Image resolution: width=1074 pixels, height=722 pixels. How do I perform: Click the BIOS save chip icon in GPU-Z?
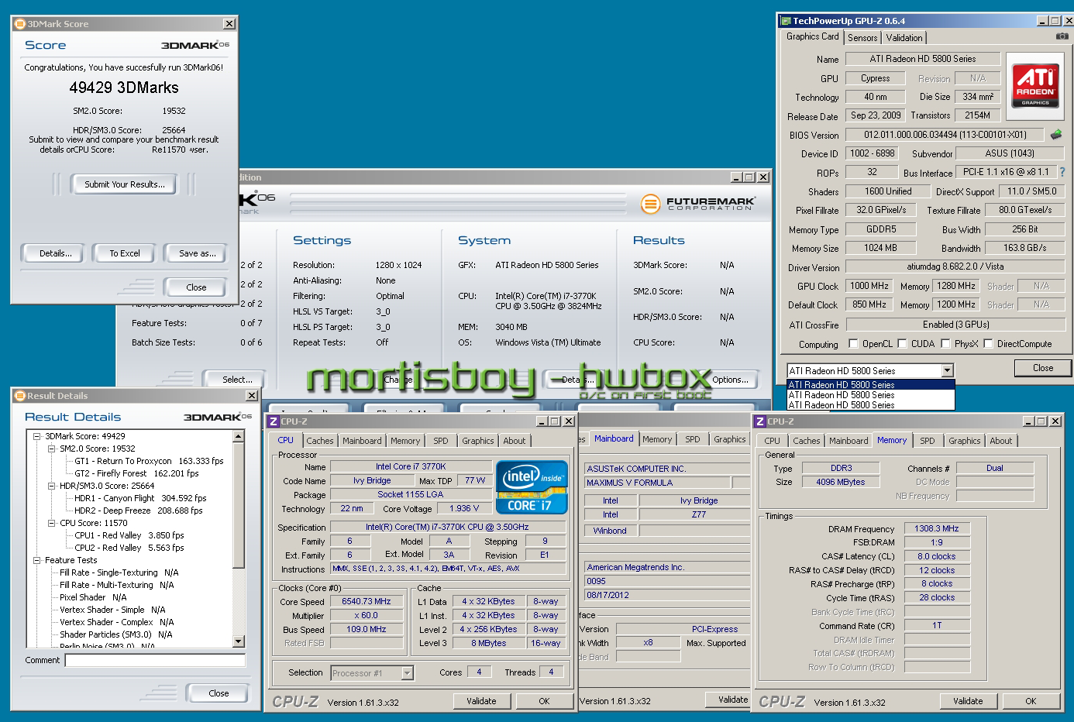pyautogui.click(x=1055, y=135)
